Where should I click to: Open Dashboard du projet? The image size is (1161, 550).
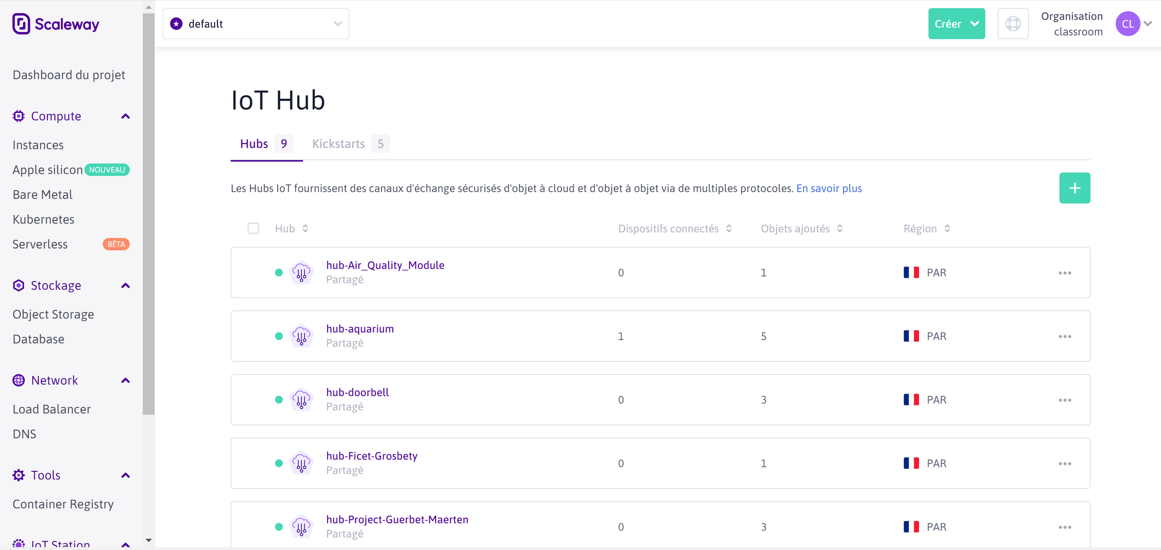(69, 75)
